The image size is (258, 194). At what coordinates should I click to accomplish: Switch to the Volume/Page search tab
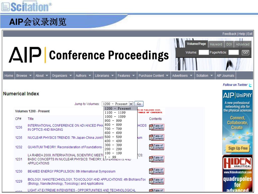[196, 44]
